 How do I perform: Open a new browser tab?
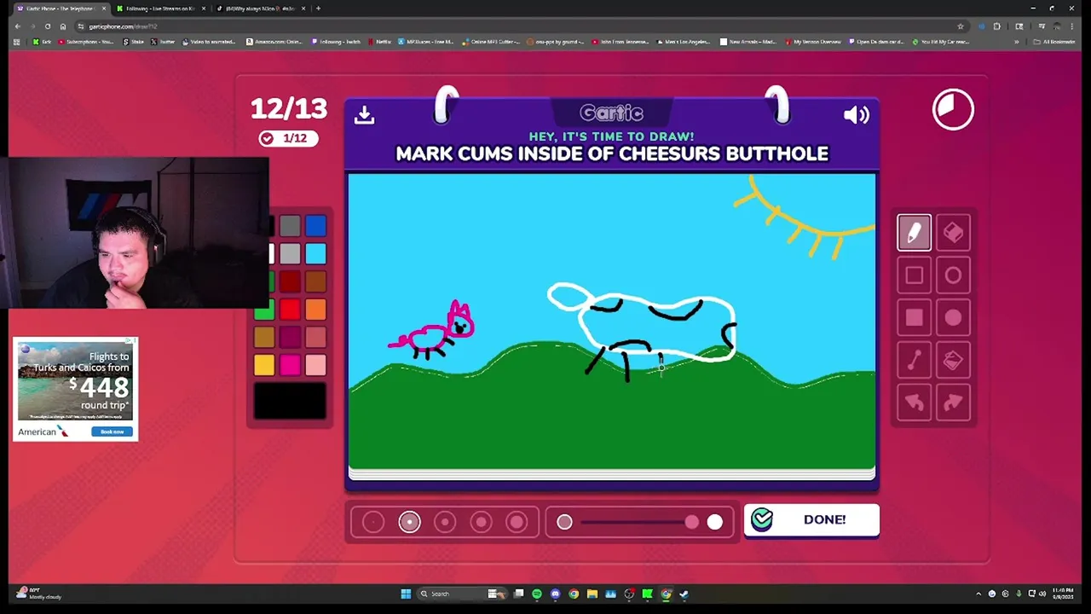[x=318, y=9]
